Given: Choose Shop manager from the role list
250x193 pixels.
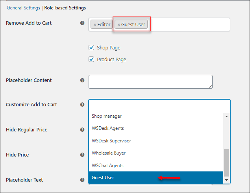Looking at the screenshot, I should click(156, 116).
